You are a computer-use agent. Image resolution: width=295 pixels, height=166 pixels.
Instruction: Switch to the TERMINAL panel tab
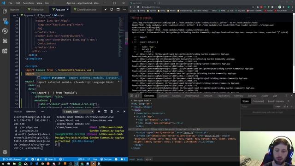coord(31,112)
